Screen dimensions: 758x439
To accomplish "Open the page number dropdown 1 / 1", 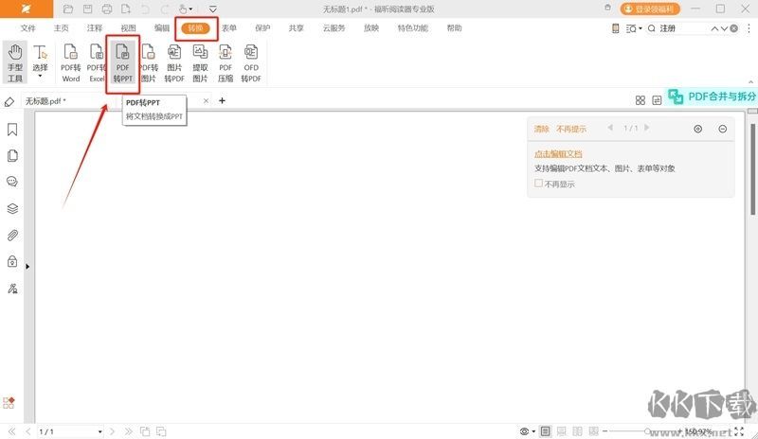I will click(x=100, y=431).
